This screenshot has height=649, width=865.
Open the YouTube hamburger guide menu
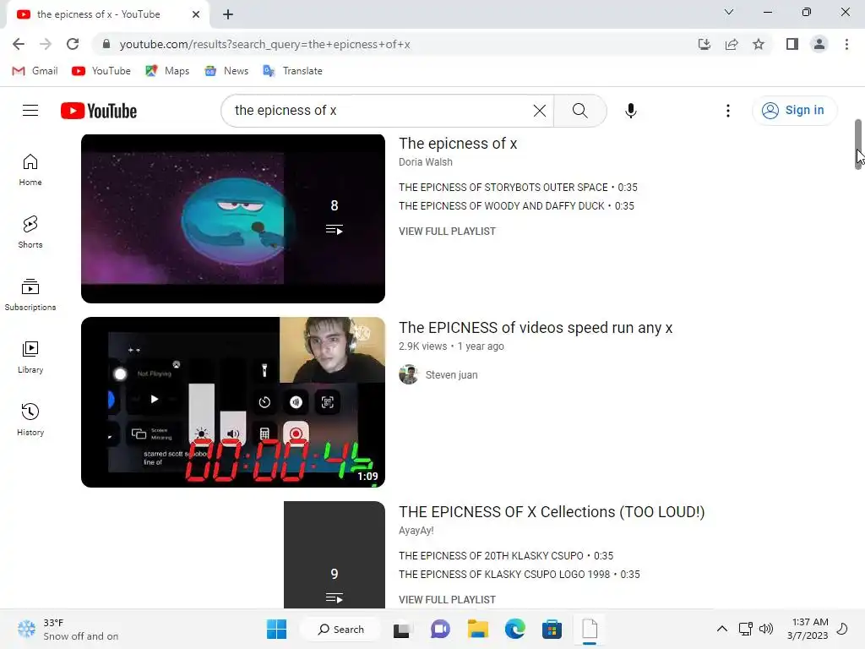[x=30, y=111]
